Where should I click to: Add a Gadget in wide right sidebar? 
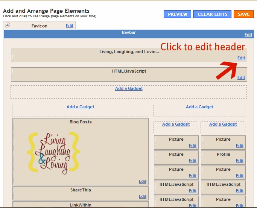pos(199,107)
